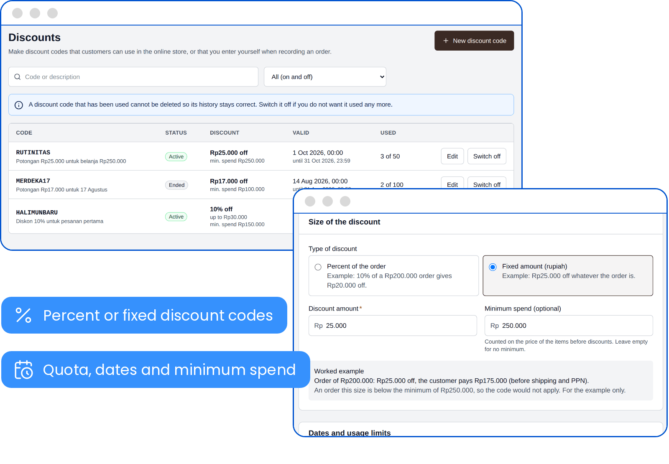
Task: Focus the Code or description search field
Action: [x=133, y=77]
